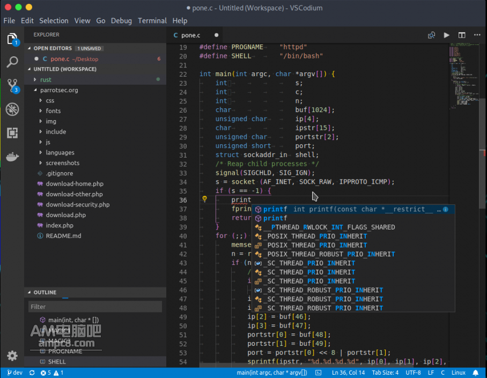Click the open changes icon in editor toolbar
Image resolution: width=487 pixels, height=378 pixels.
click(x=431, y=35)
